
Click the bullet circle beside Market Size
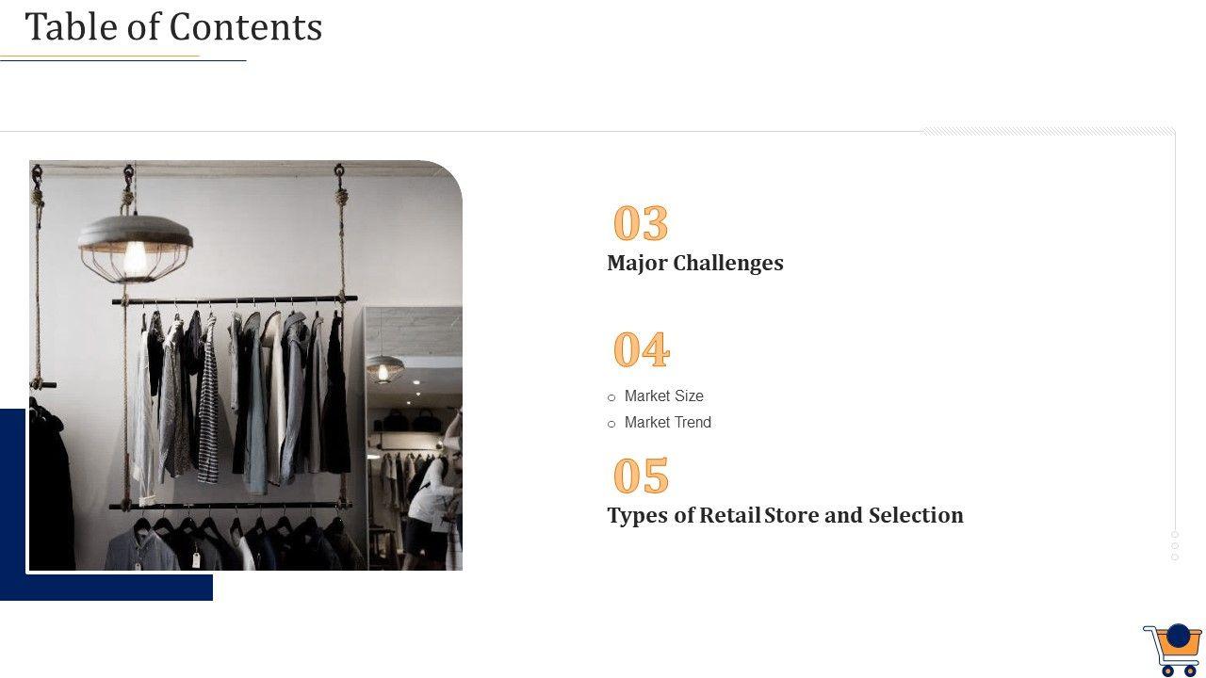pyautogui.click(x=611, y=398)
